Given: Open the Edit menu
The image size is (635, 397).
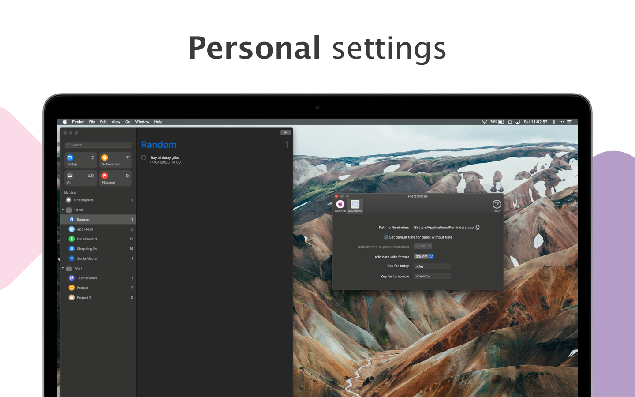Looking at the screenshot, I should point(103,122).
